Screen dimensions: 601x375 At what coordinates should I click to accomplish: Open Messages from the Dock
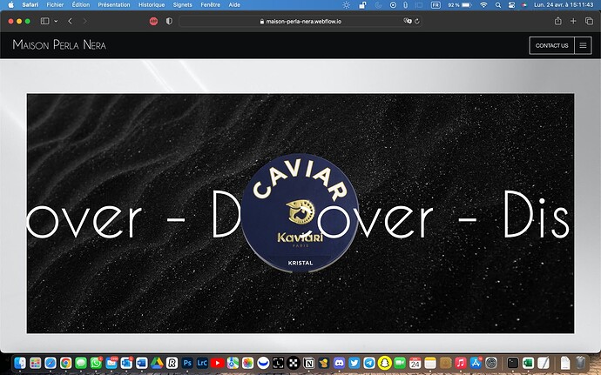(x=81, y=362)
